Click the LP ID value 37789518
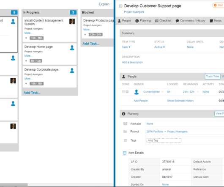The image size is (224, 187). [x=168, y=162]
